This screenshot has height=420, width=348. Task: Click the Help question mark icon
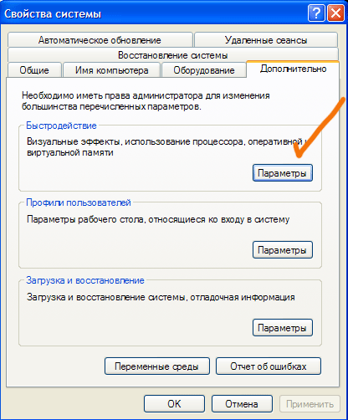(x=316, y=13)
